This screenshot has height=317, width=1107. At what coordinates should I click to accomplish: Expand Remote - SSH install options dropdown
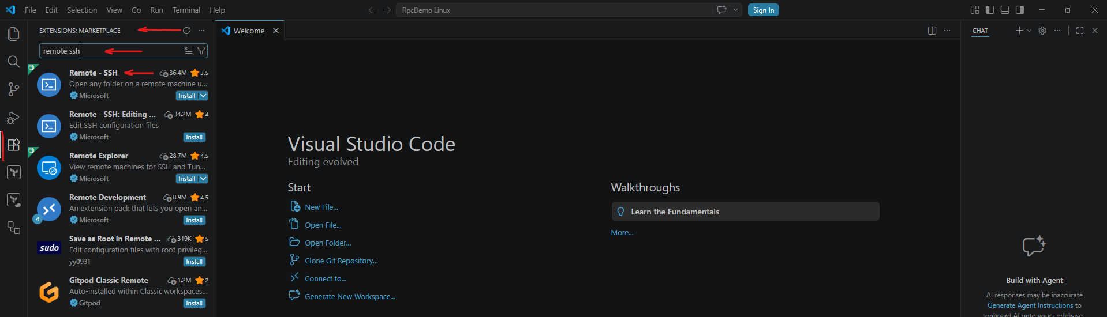click(203, 96)
